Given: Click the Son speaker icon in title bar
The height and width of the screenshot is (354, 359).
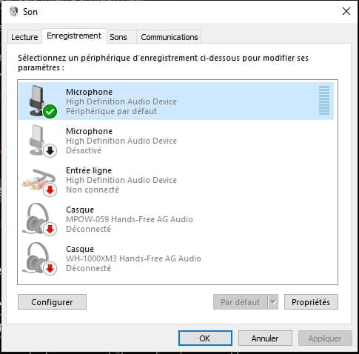Looking at the screenshot, I should coord(13,12).
